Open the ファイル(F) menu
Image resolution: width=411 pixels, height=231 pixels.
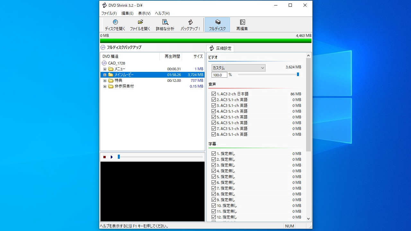coord(109,13)
